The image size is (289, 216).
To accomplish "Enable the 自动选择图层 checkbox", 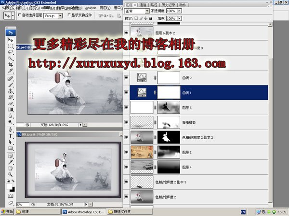I will (x=19, y=15).
